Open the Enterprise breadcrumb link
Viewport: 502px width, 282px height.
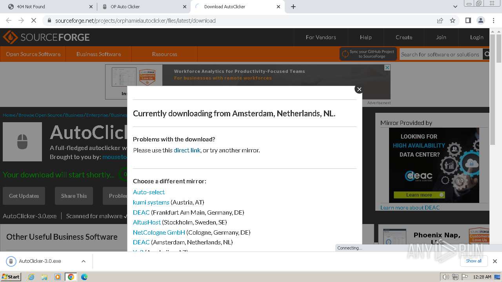click(x=97, y=115)
